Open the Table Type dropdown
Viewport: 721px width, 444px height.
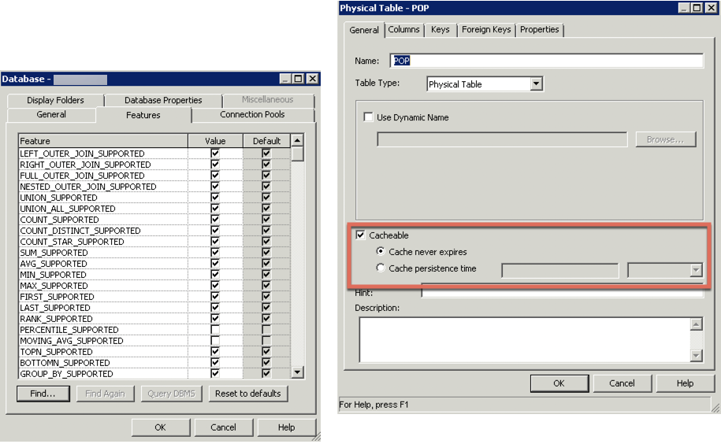point(536,84)
